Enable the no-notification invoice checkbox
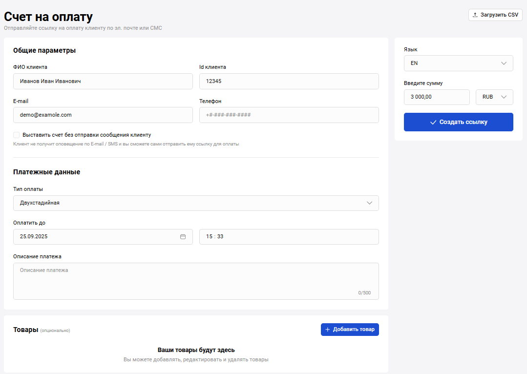The height and width of the screenshot is (374, 527). (x=17, y=135)
